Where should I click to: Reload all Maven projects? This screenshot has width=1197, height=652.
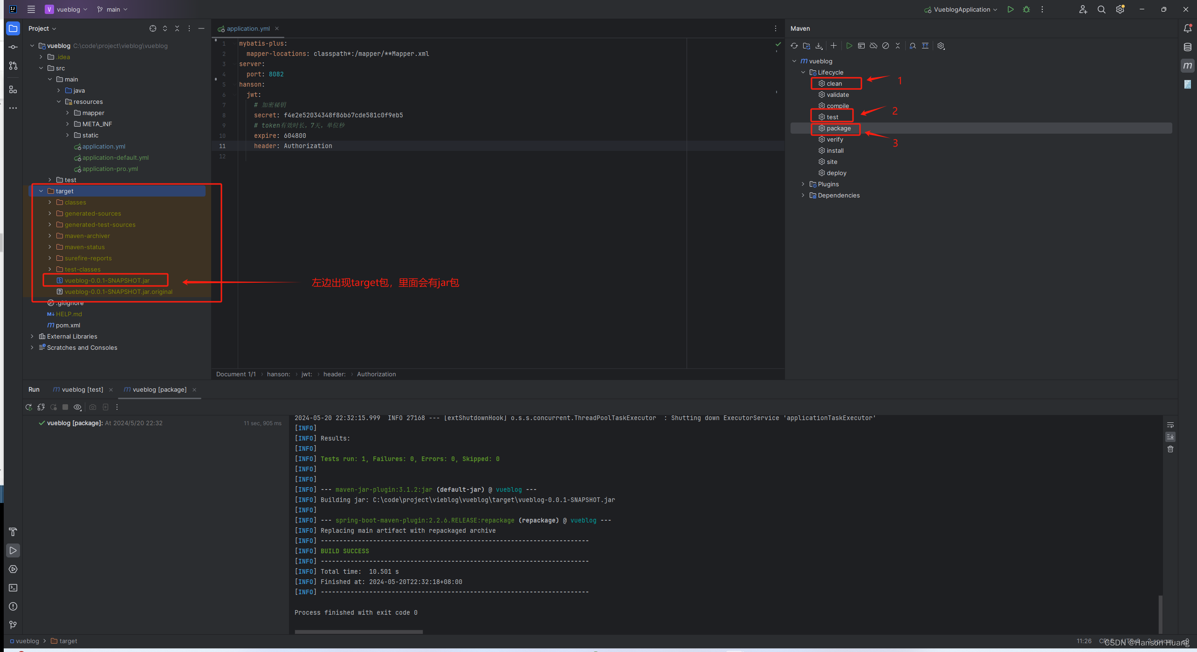coord(794,46)
